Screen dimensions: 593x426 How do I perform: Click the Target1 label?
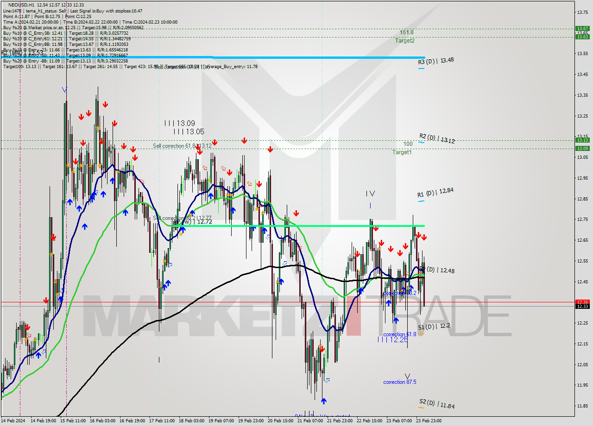click(x=402, y=152)
